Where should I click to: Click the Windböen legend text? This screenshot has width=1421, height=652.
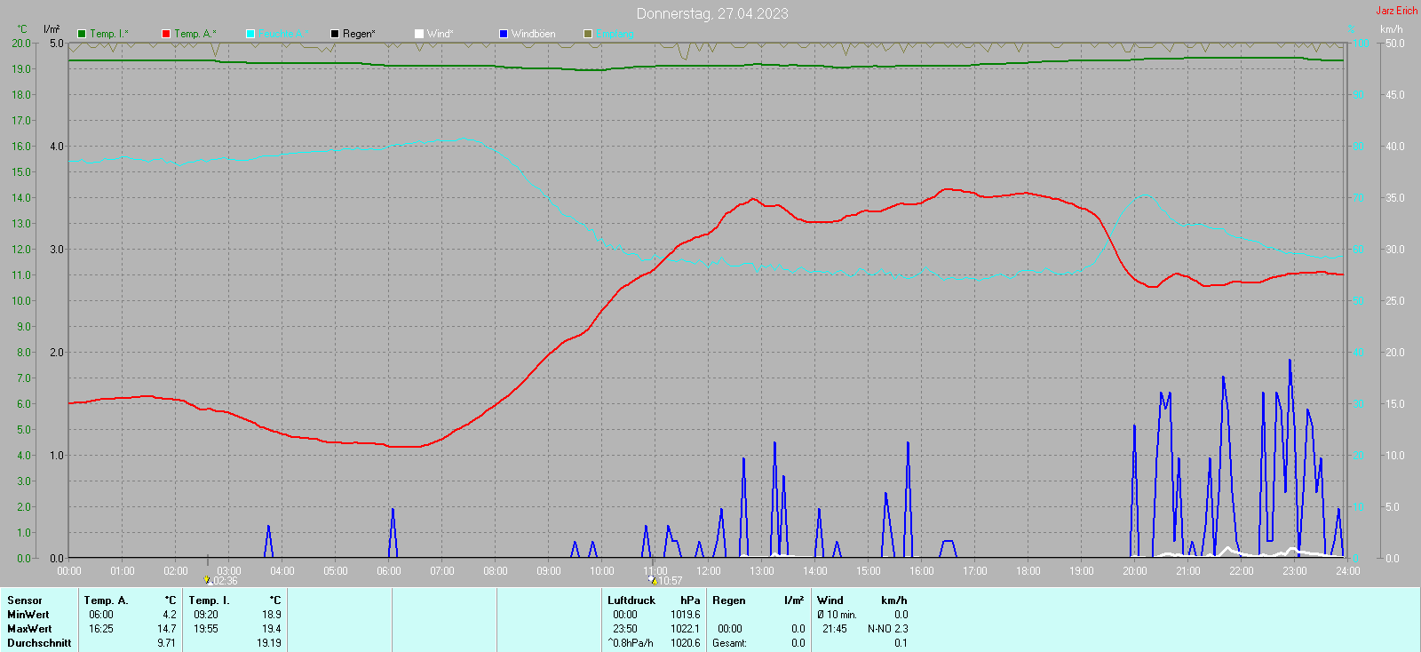coord(533,34)
